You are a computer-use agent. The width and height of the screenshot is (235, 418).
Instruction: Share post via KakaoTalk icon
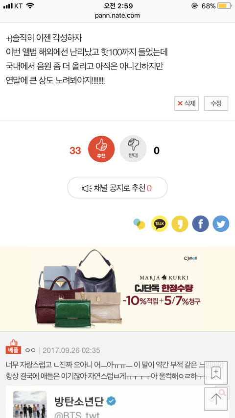(x=159, y=223)
